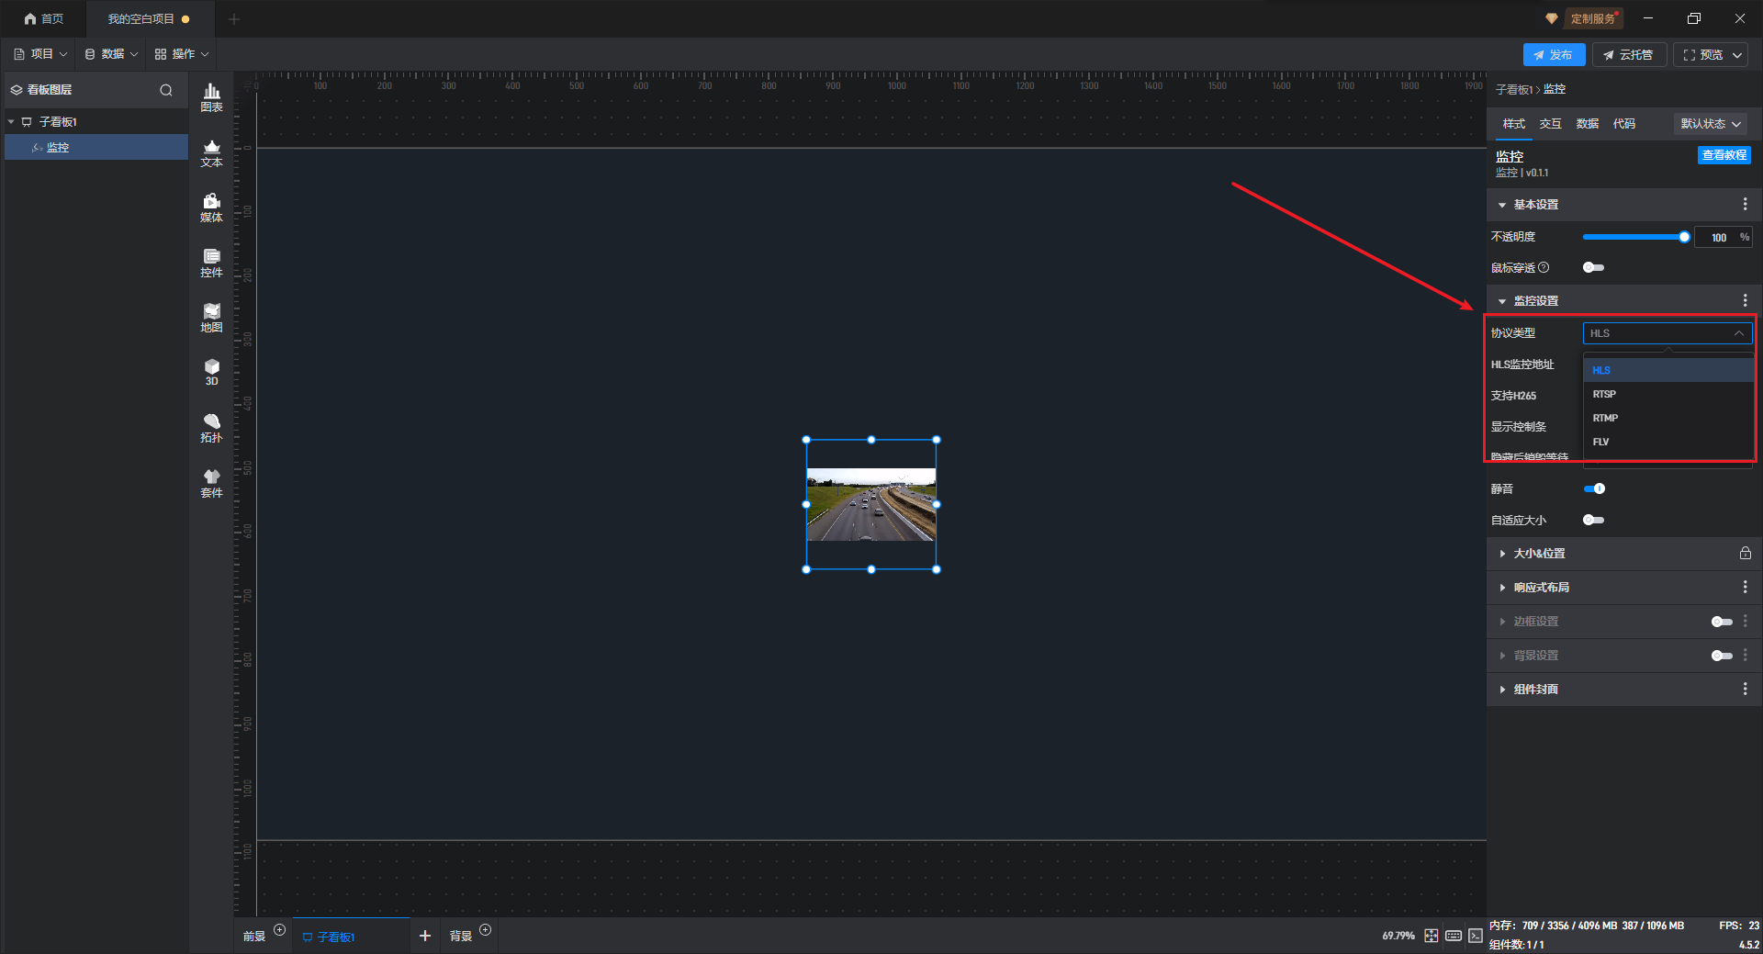The height and width of the screenshot is (954, 1763).
Task: Open the 媒体 media components icon
Action: pos(211,208)
